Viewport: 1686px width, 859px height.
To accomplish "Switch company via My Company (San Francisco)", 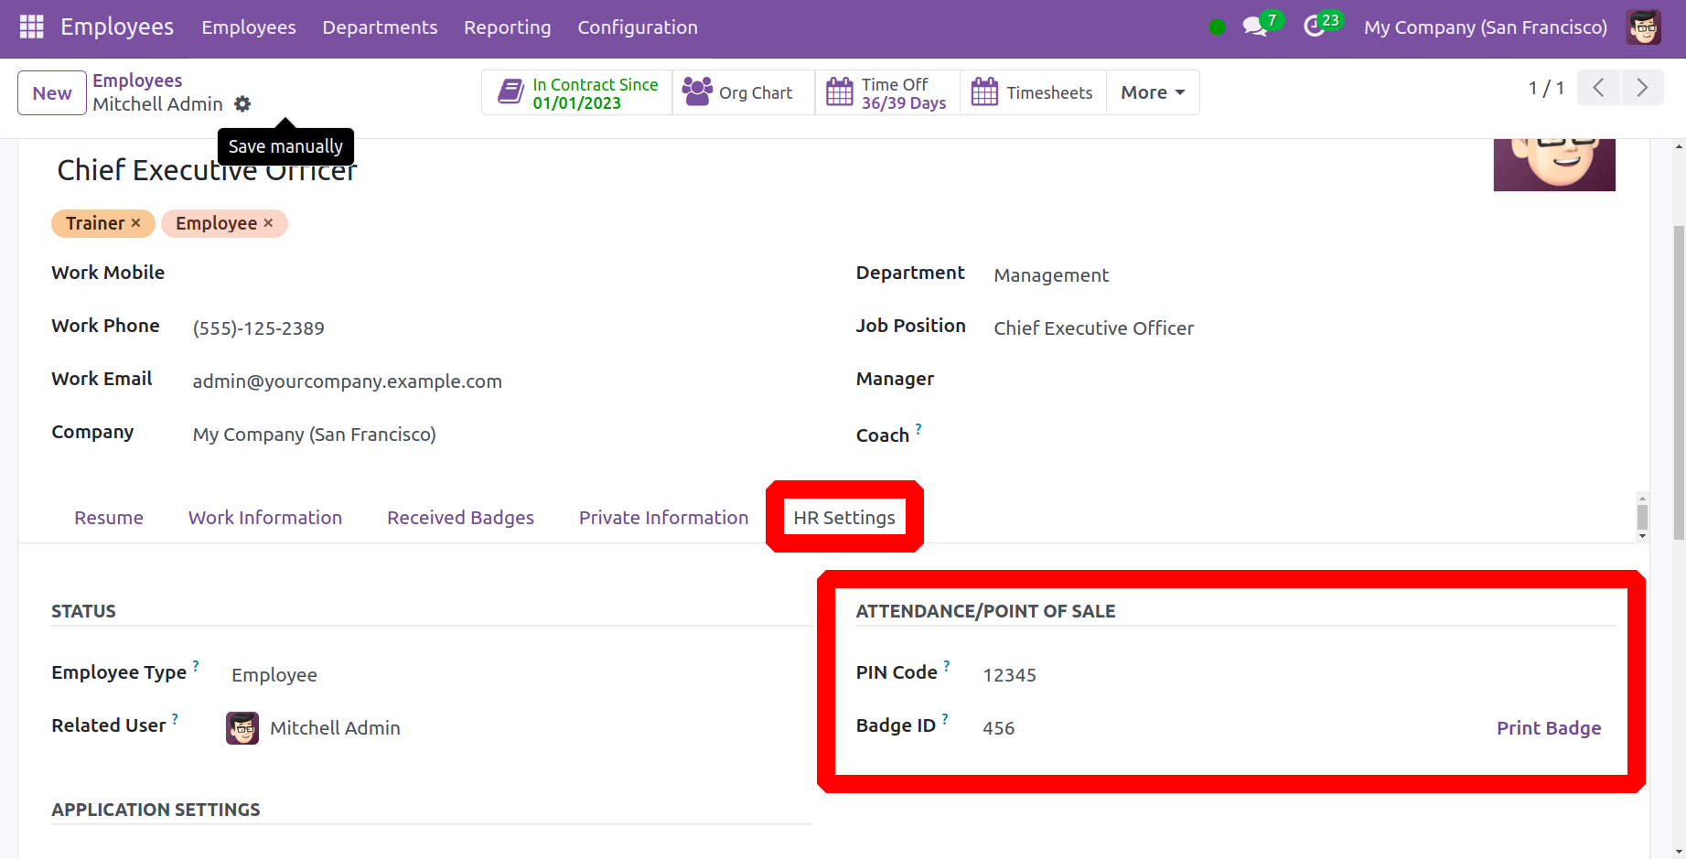I will coord(1485,27).
